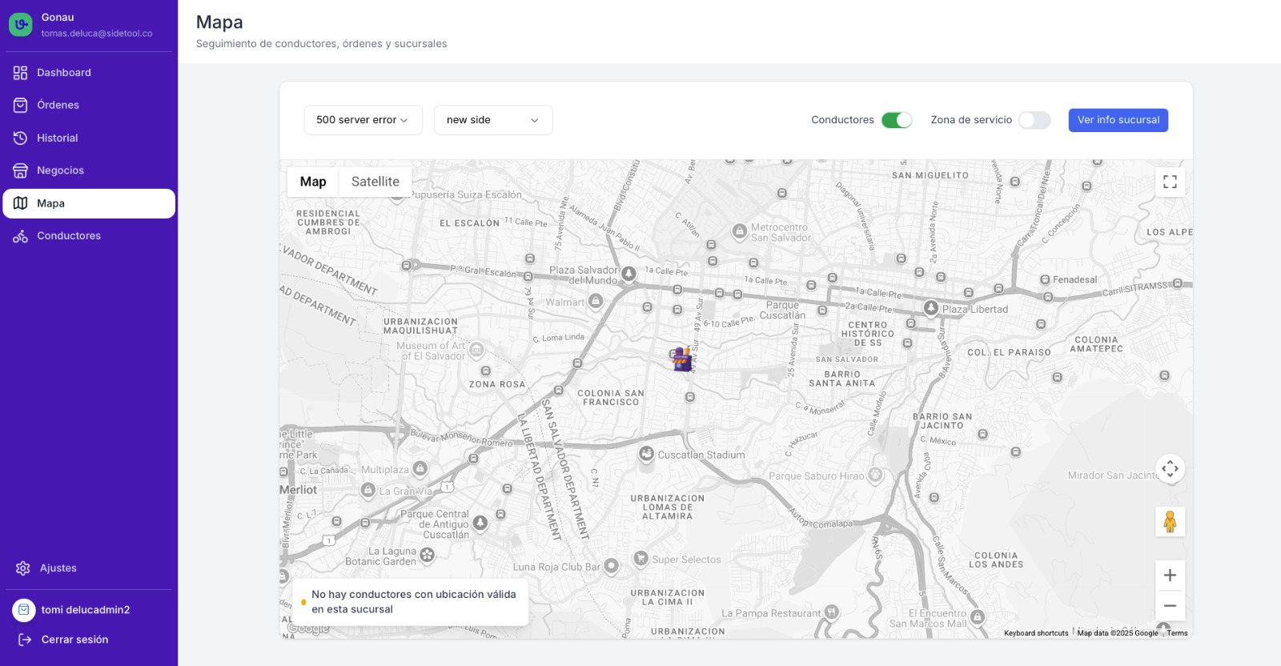The image size is (1281, 666).
Task: Click San Marcos Mall marker
Action: coord(978,617)
